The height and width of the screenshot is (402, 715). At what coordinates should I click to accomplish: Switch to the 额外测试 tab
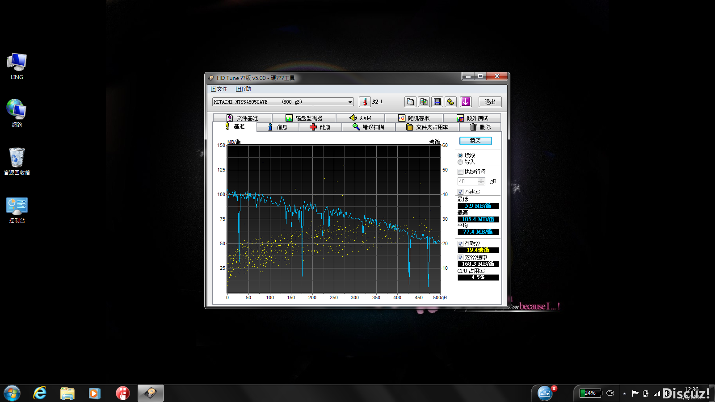pos(472,118)
